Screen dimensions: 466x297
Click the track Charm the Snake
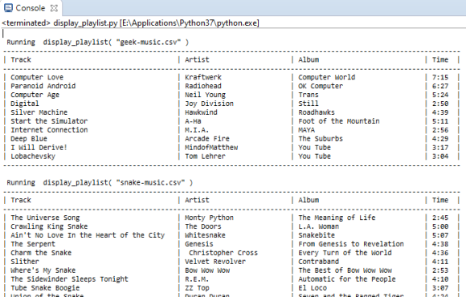[41, 253]
